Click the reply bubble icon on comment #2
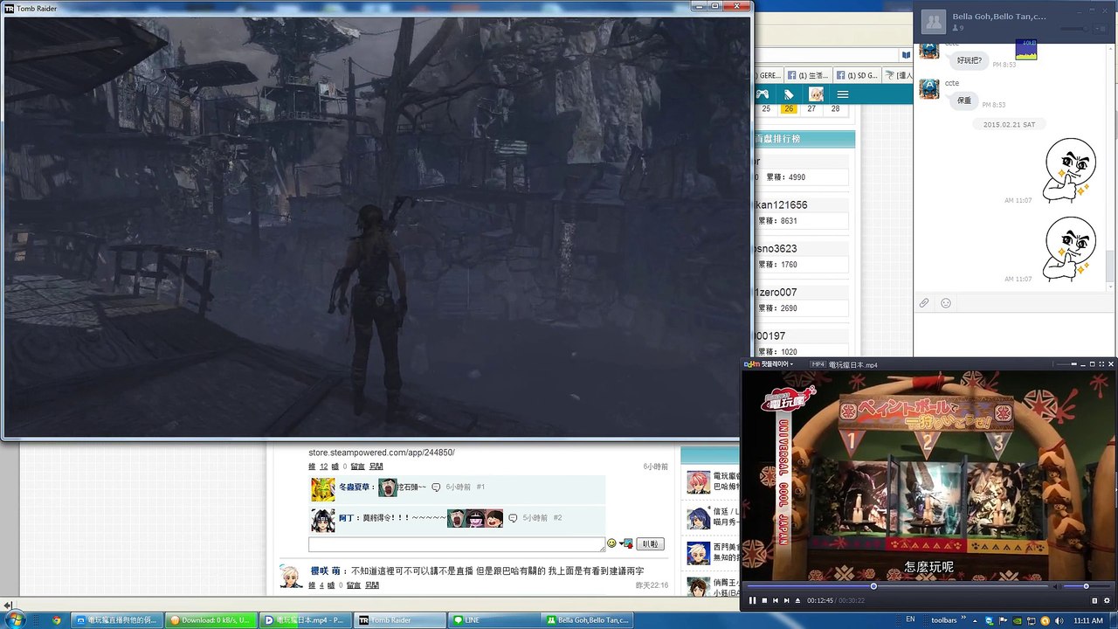Screen dimensions: 1118x629 513,518
